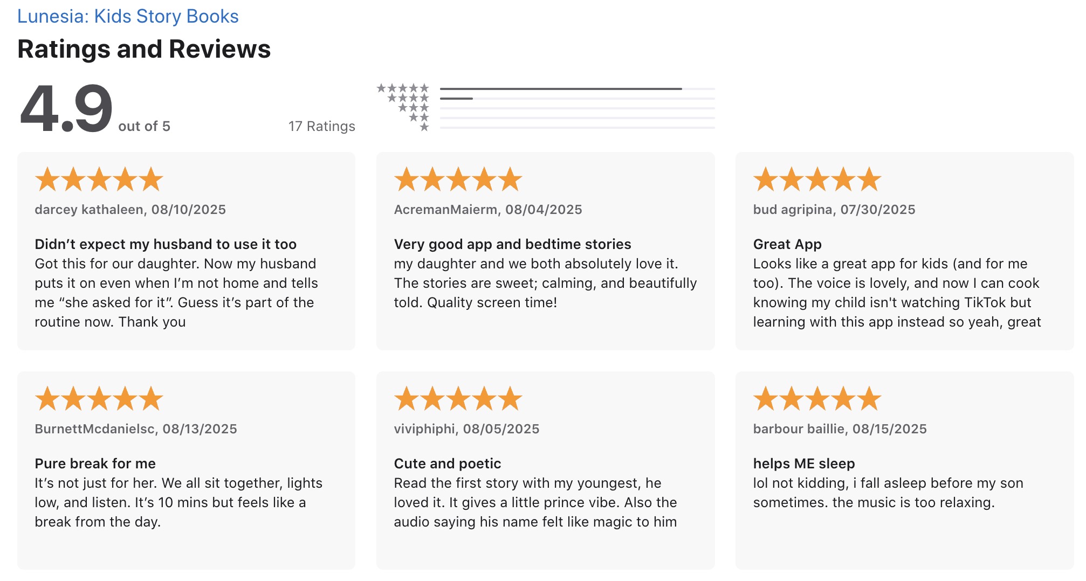Click the stars on AcremanMaierm's review

[x=458, y=179]
